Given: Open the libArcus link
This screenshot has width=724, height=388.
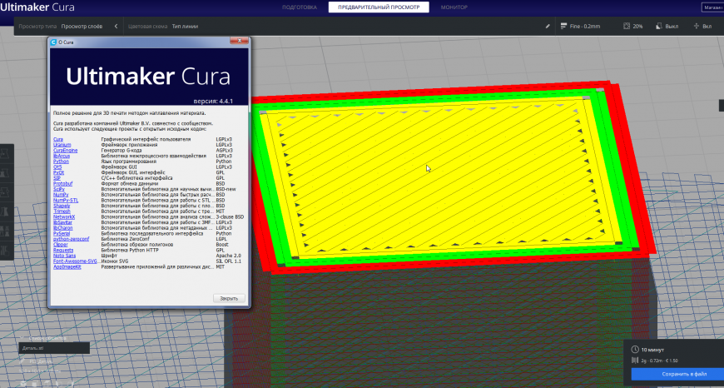Looking at the screenshot, I should [61, 156].
